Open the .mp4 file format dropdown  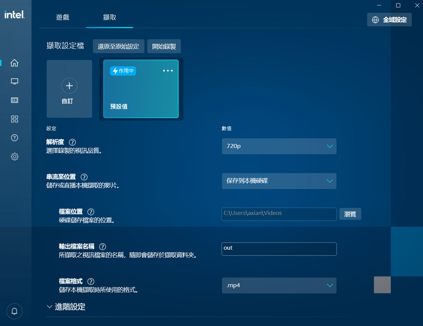[x=279, y=285]
